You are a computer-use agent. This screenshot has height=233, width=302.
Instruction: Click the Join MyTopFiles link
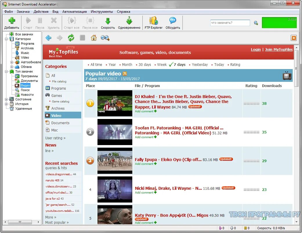279,50
